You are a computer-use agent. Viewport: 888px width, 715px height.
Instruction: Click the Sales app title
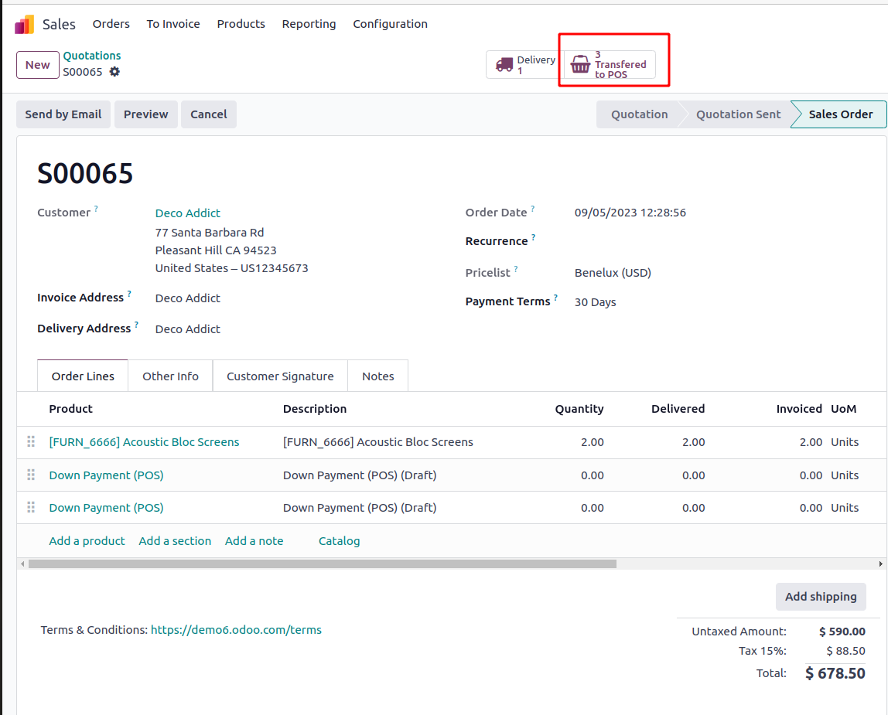(x=59, y=24)
